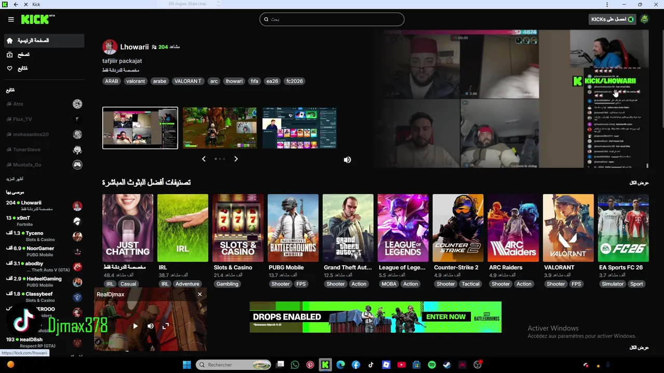Open HadeelGaming recommended channel
This screenshot has height=373, width=664.
pyautogui.click(x=44, y=282)
